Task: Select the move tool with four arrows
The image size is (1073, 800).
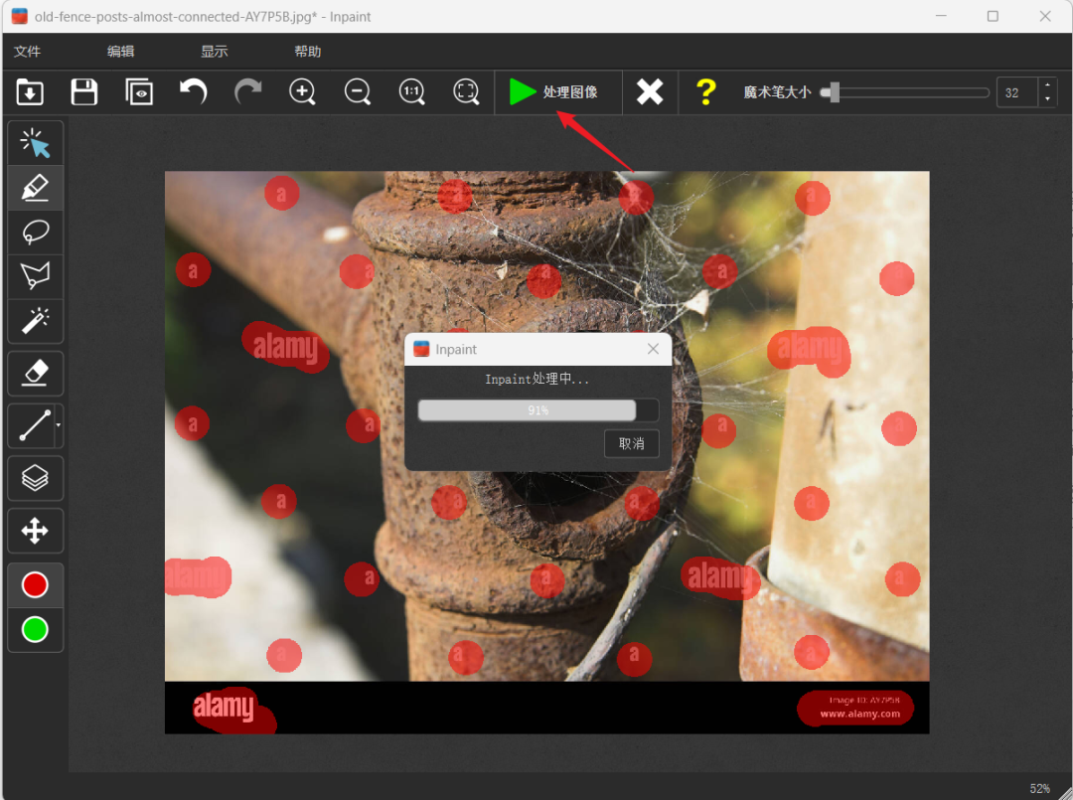Action: (x=35, y=531)
